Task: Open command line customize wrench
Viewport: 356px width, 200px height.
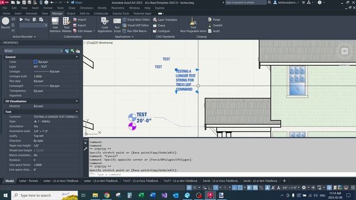Action: [x=86, y=149]
